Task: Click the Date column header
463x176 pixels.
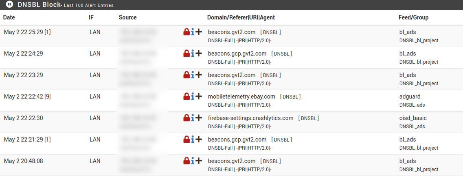Action: [9, 17]
